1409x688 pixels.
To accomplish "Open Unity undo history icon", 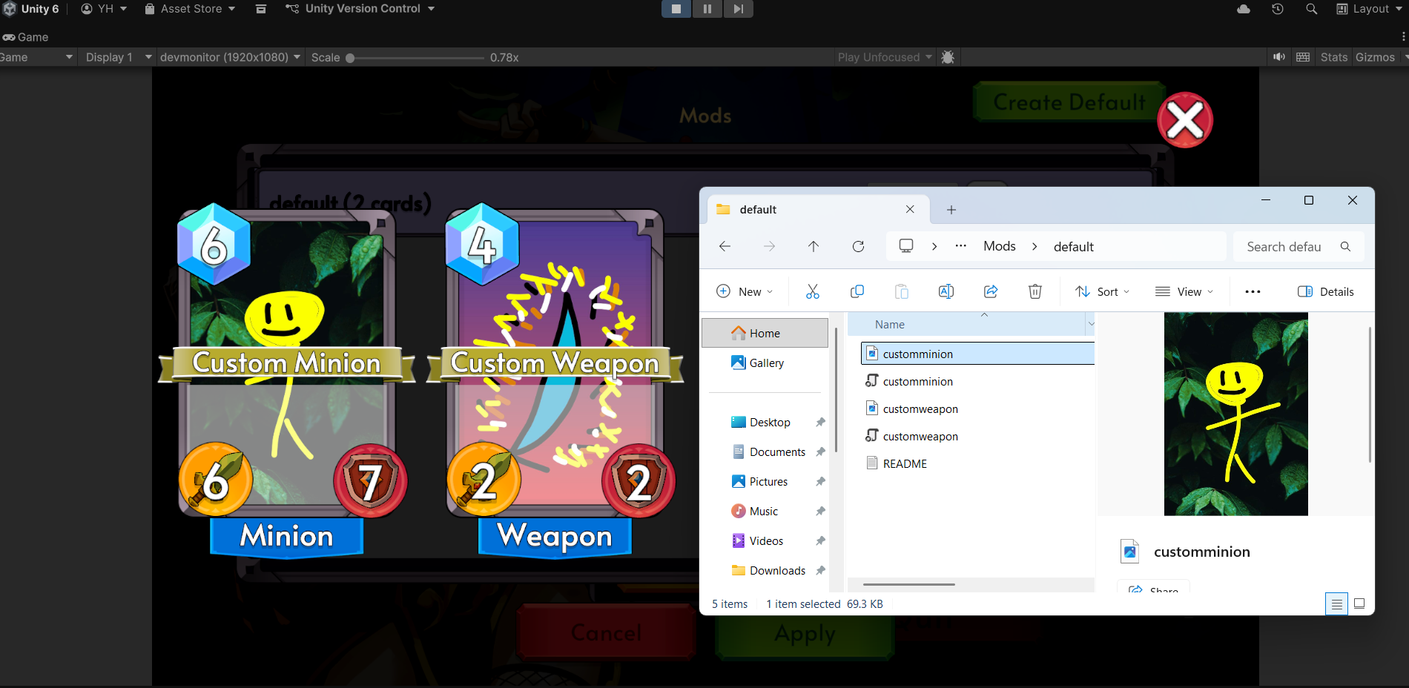I will pyautogui.click(x=1277, y=9).
